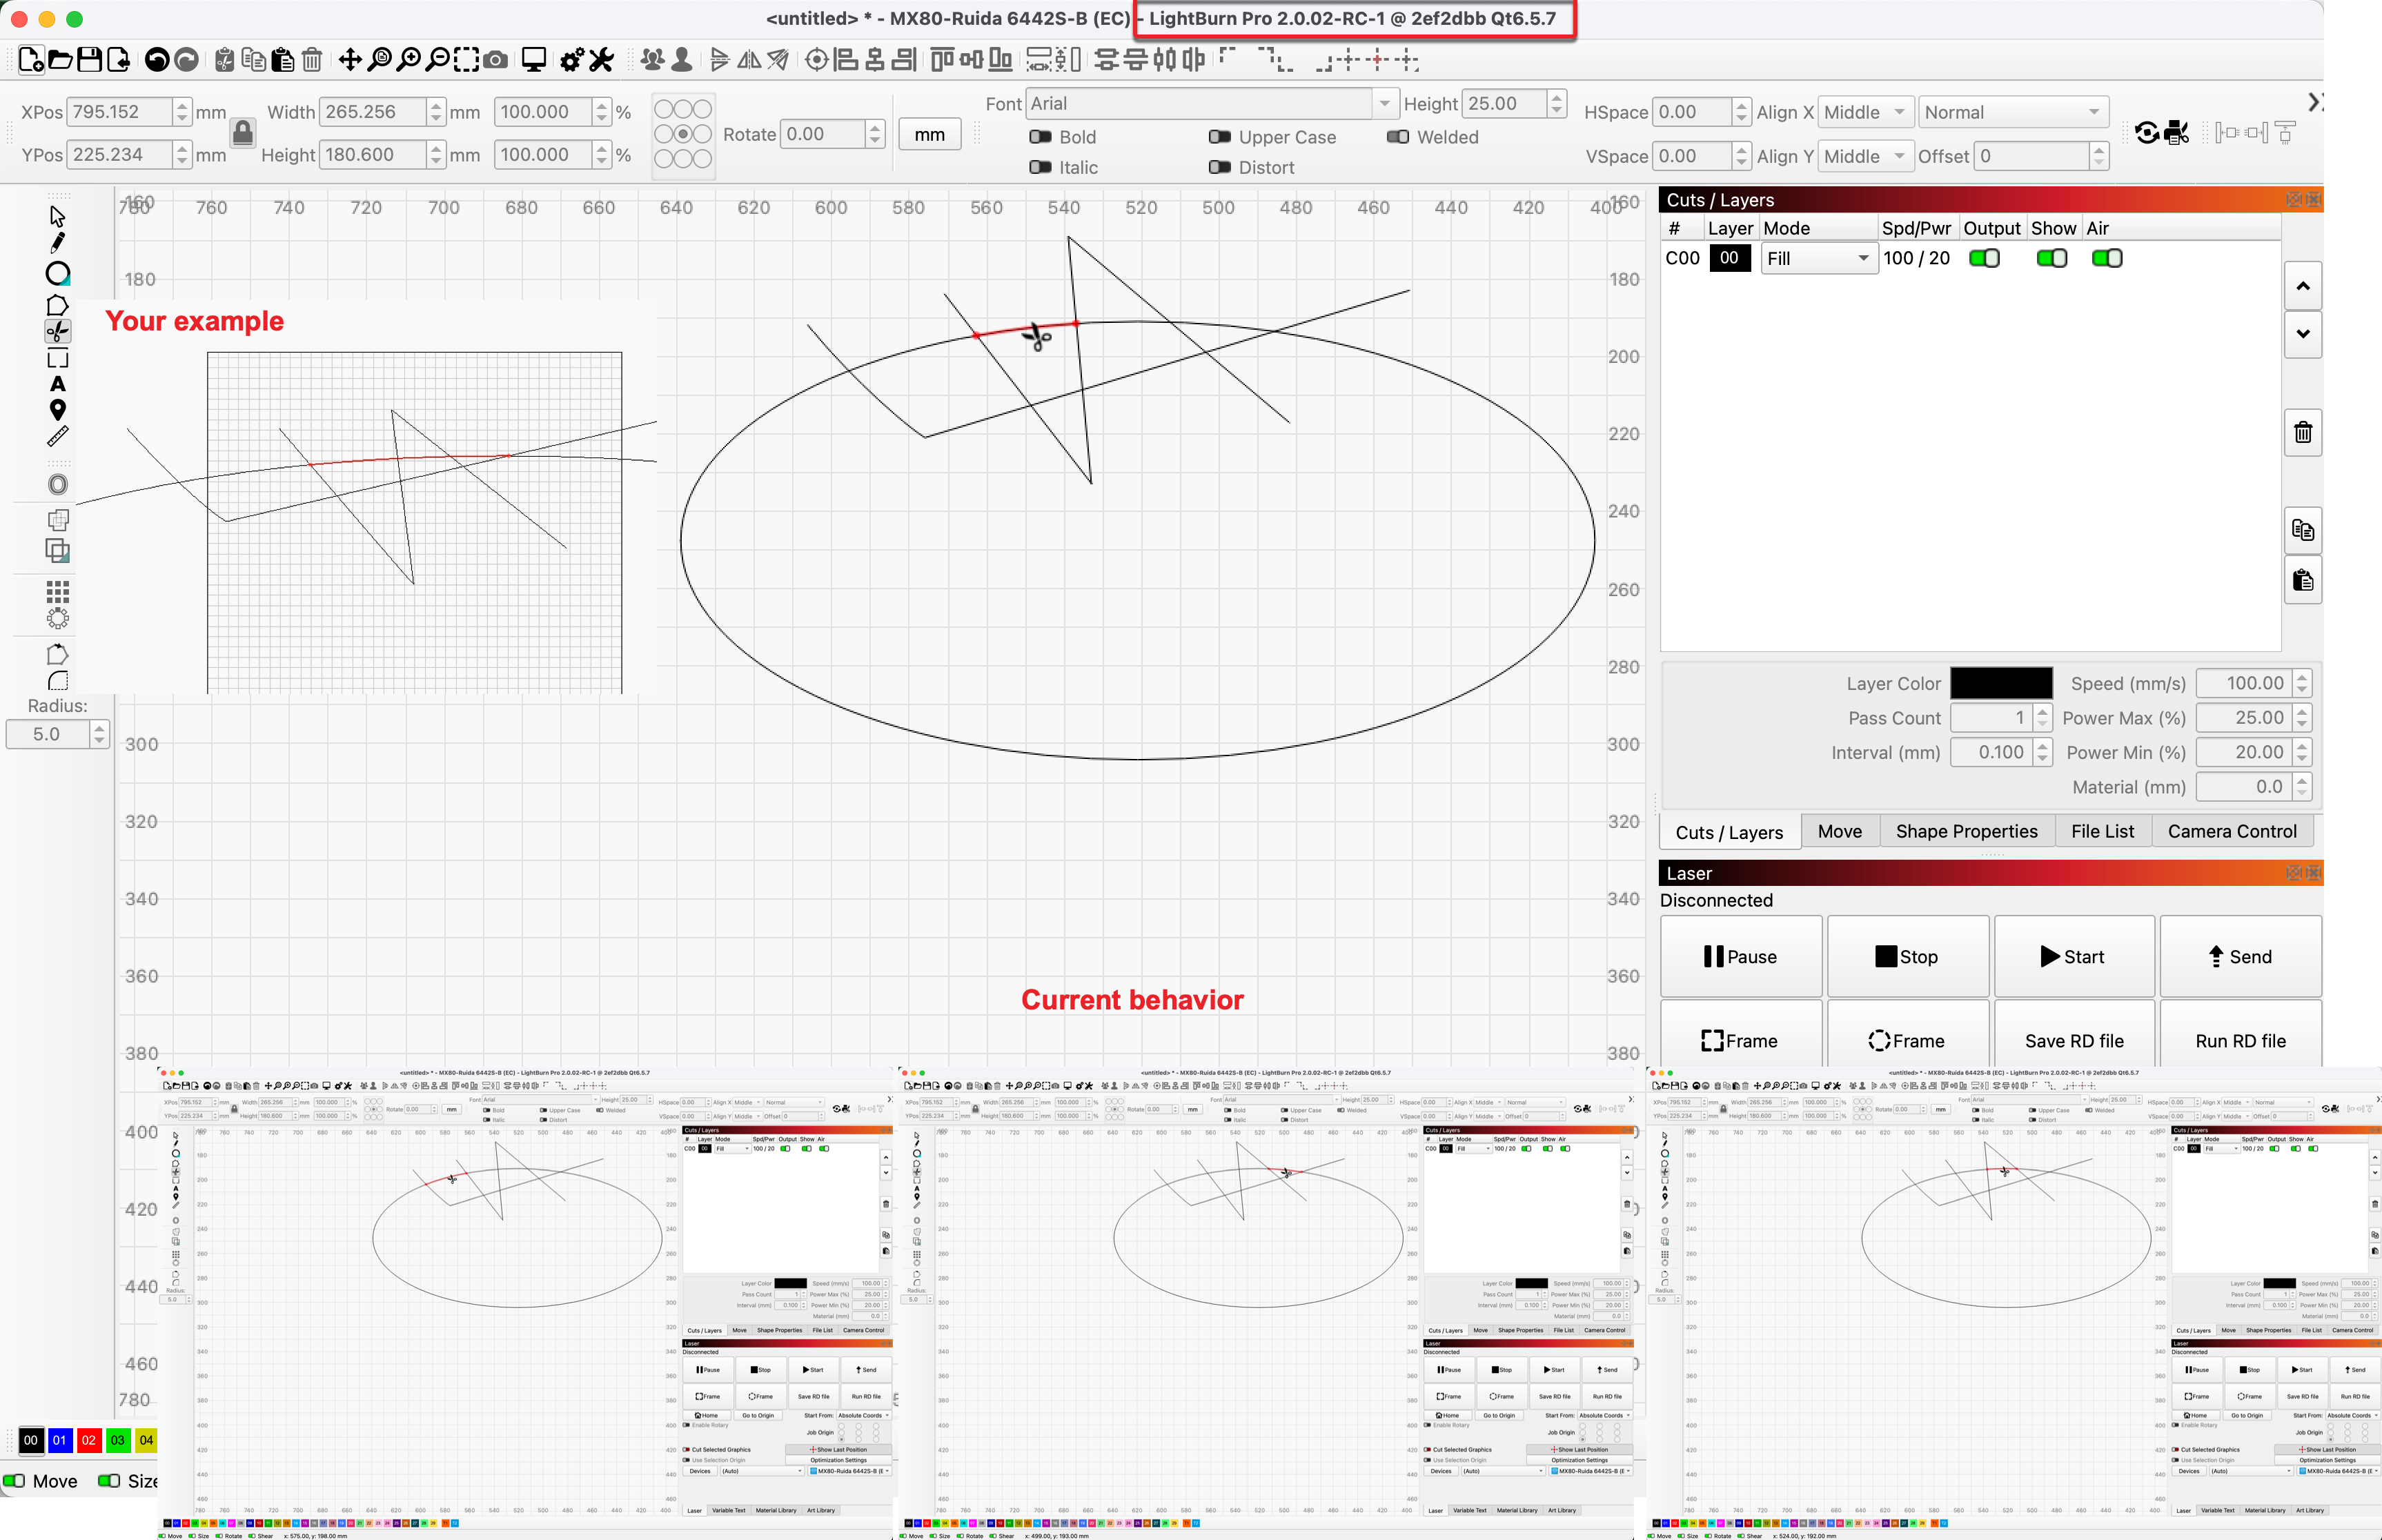The height and width of the screenshot is (1540, 2382).
Task: Switch to the Camera Control tab
Action: (x=2231, y=831)
